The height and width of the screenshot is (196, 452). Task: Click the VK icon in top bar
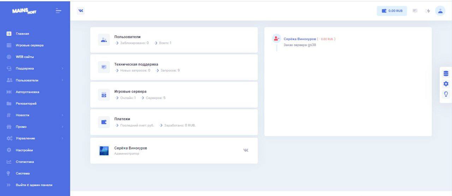pos(81,11)
